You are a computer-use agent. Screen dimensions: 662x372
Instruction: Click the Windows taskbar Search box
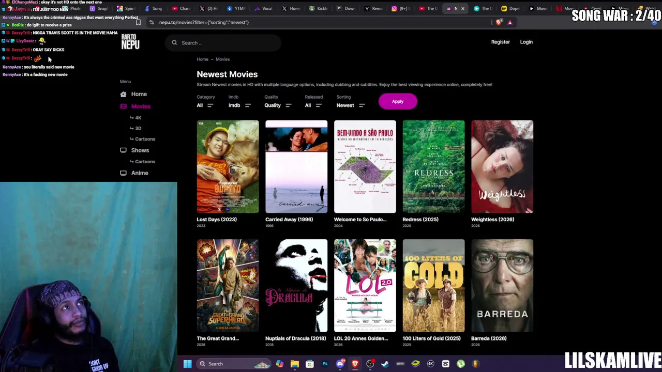click(x=234, y=364)
